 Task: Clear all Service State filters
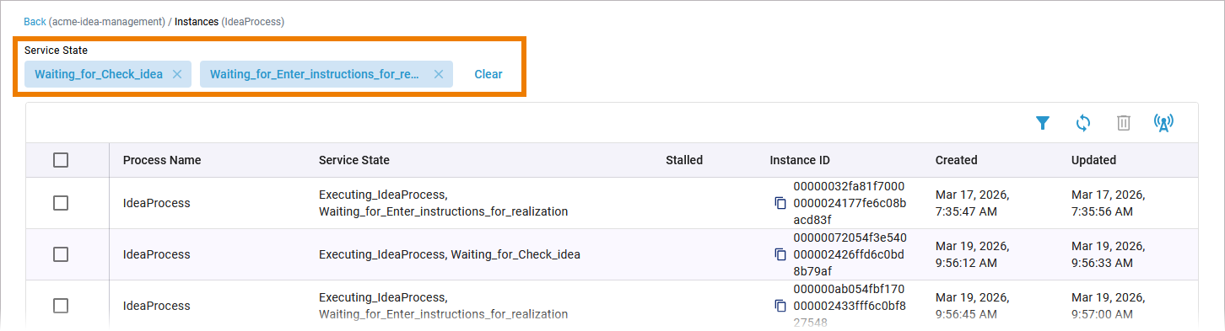[488, 74]
